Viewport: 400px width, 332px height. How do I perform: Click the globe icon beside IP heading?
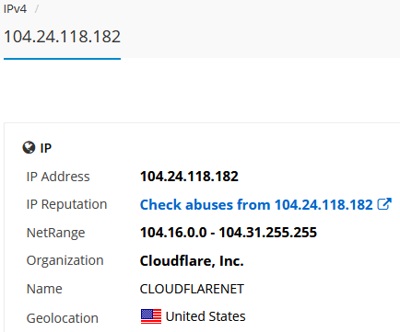[29, 148]
